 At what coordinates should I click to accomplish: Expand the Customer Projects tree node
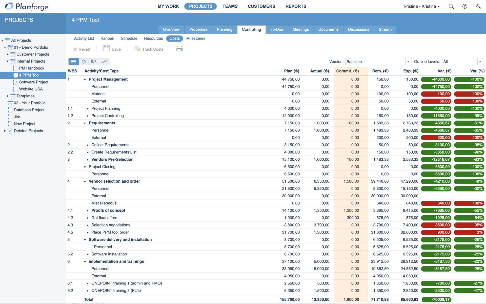coord(8,54)
